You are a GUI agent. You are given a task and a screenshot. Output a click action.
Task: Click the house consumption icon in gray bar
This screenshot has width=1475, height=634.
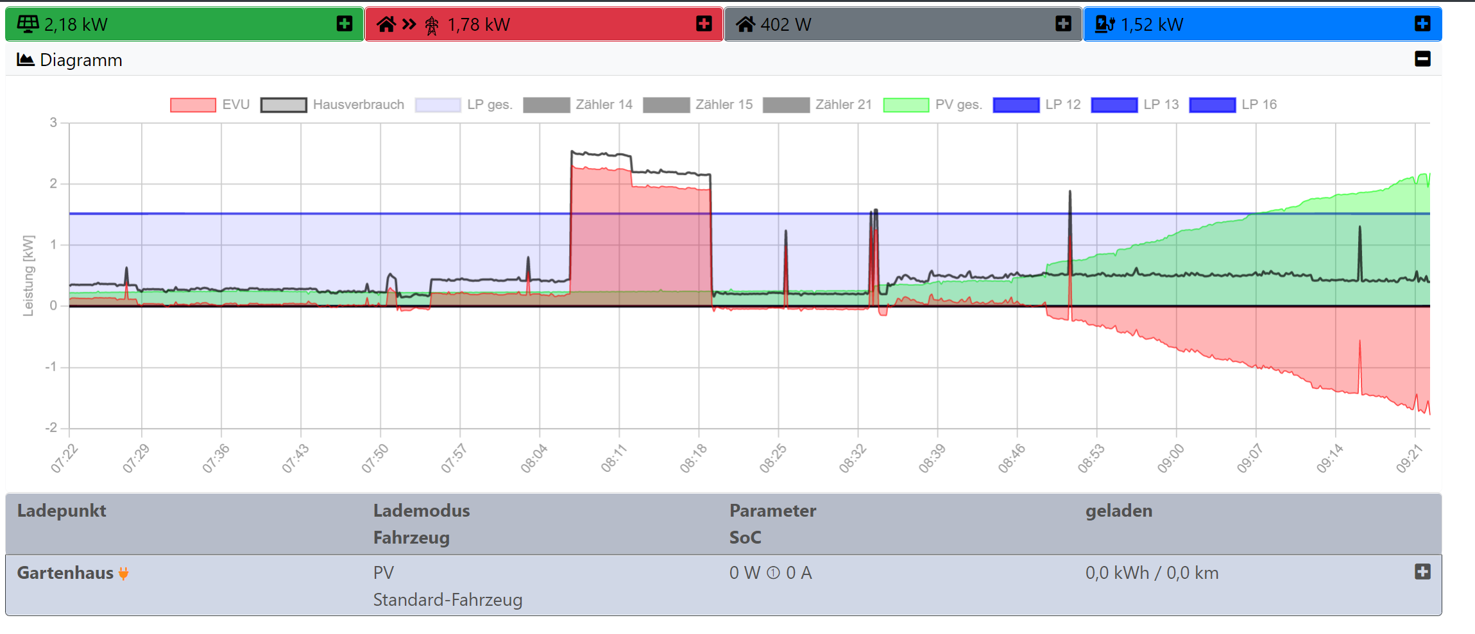(x=745, y=24)
